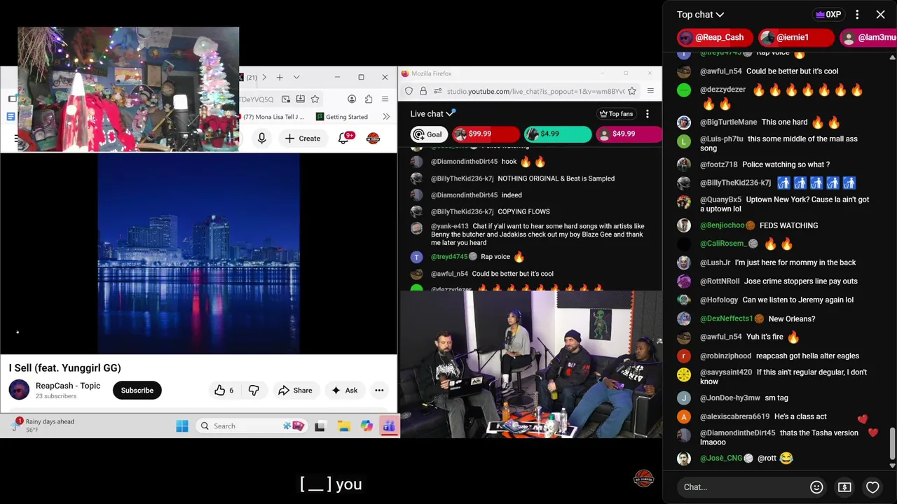Open the @Reap_Cash pinned super chat chip
Viewport: 897px width, 504px height.
[715, 37]
